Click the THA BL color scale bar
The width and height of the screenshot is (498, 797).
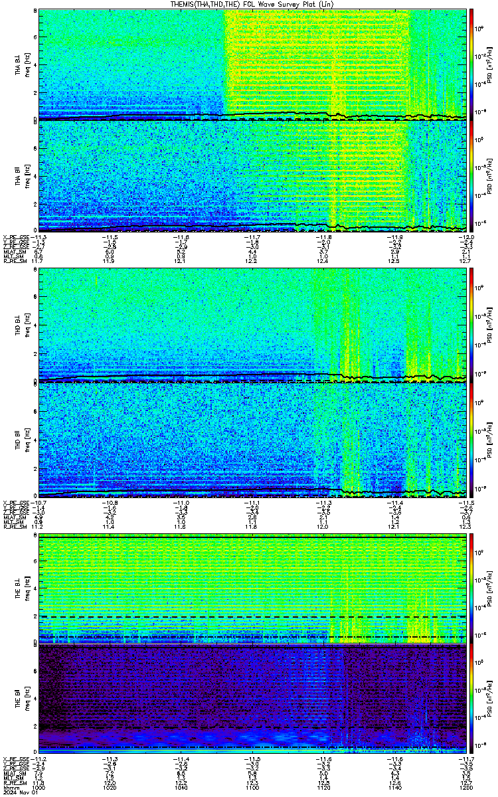(x=471, y=64)
